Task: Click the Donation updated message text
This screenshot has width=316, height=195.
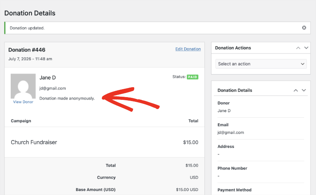Action: click(27, 28)
